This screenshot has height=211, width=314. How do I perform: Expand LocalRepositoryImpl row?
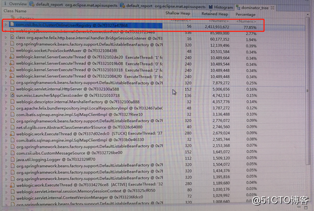click(x=6, y=108)
